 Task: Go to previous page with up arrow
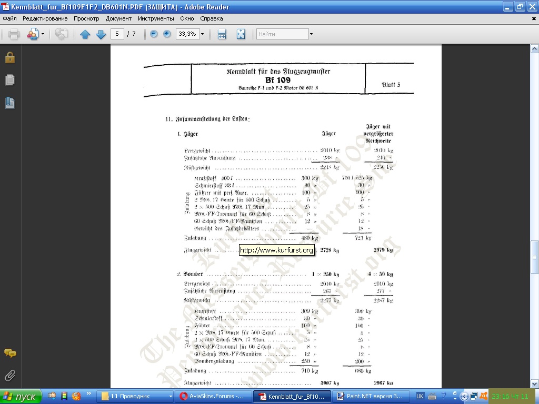[x=85, y=34]
